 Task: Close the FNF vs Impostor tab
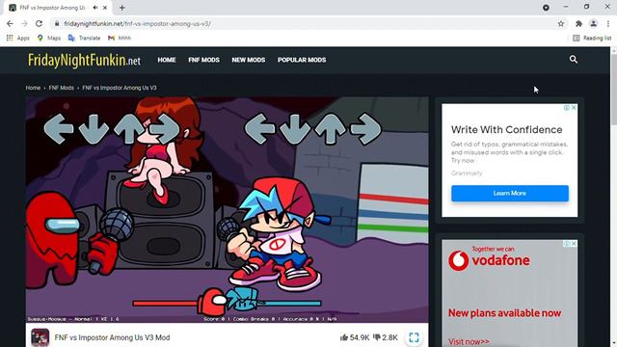pyautogui.click(x=105, y=8)
